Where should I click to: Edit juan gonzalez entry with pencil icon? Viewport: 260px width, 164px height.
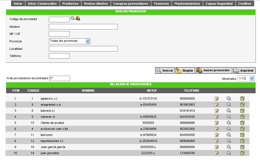217,153
